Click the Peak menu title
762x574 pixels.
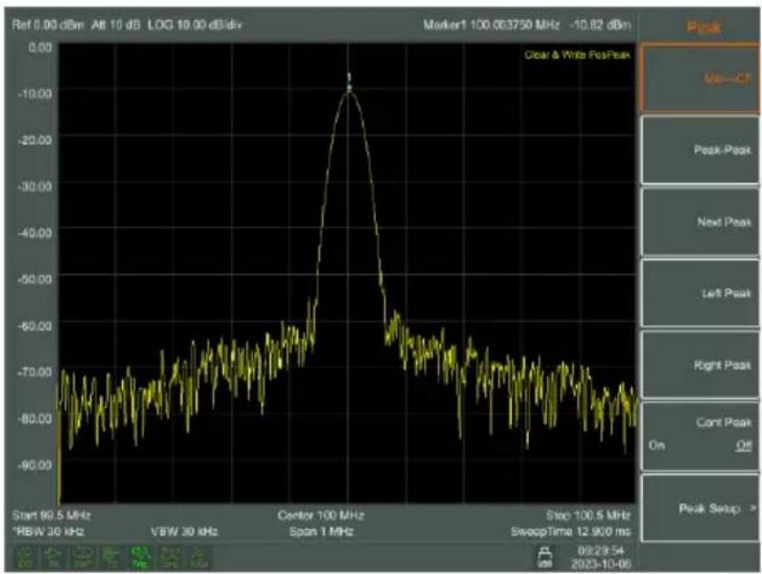(704, 26)
